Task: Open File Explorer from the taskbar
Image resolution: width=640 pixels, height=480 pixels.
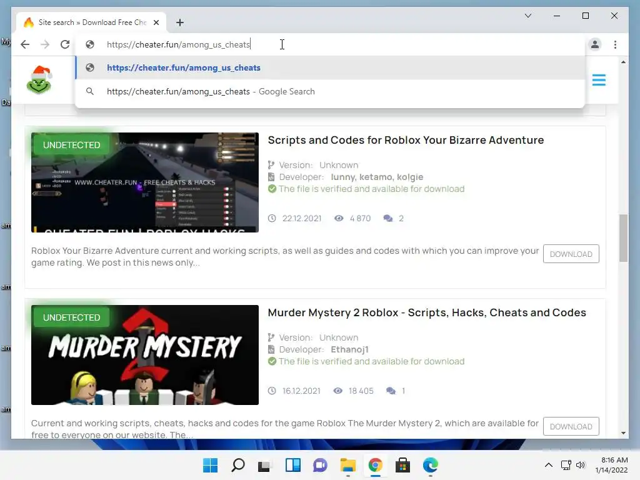Action: [347, 465]
